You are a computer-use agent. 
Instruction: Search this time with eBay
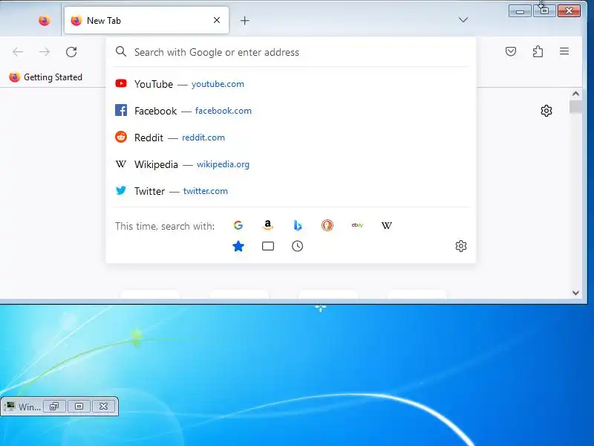[357, 225]
